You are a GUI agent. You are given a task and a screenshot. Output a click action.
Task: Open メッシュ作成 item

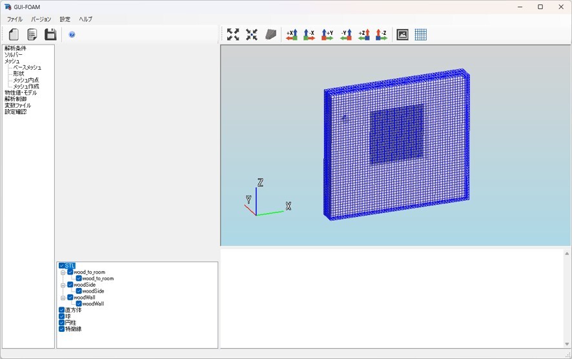click(26, 87)
